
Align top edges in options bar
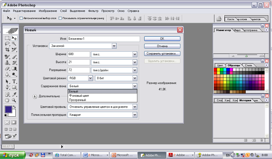112,18
